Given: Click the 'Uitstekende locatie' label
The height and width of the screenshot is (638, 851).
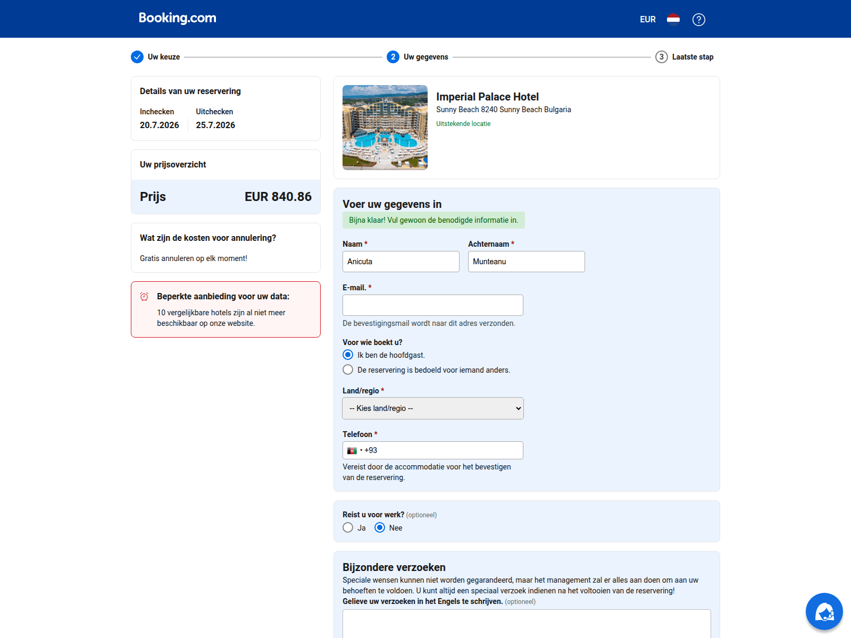Looking at the screenshot, I should (x=463, y=123).
